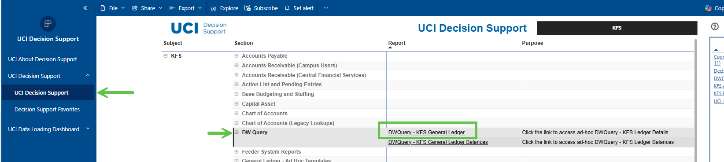Expand Action List and Pending Entries

[x=236, y=85]
